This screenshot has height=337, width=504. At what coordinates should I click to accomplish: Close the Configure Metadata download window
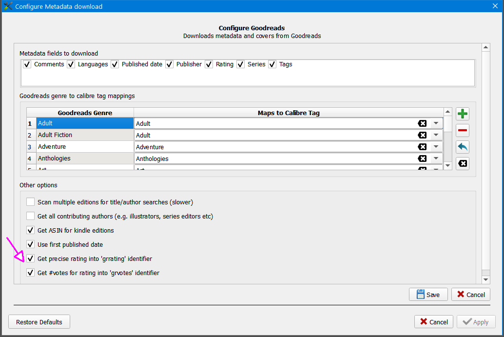click(x=495, y=6)
